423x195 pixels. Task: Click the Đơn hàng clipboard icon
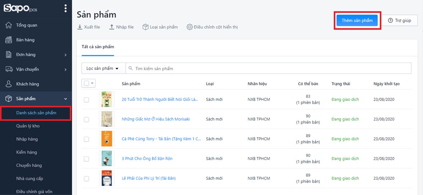pos(8,55)
